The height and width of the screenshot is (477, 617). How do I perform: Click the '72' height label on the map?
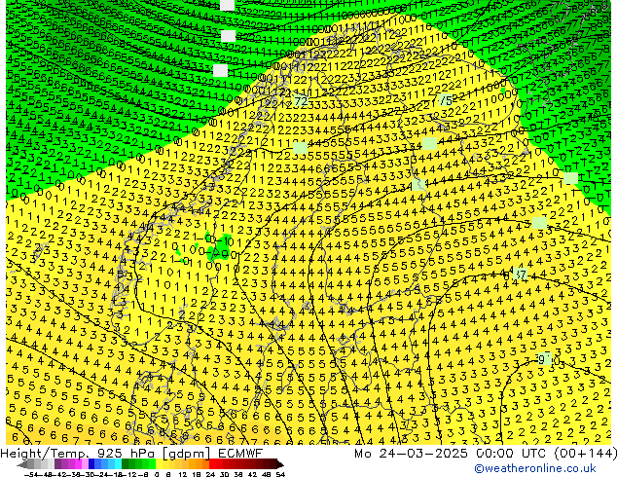pyautogui.click(x=301, y=101)
